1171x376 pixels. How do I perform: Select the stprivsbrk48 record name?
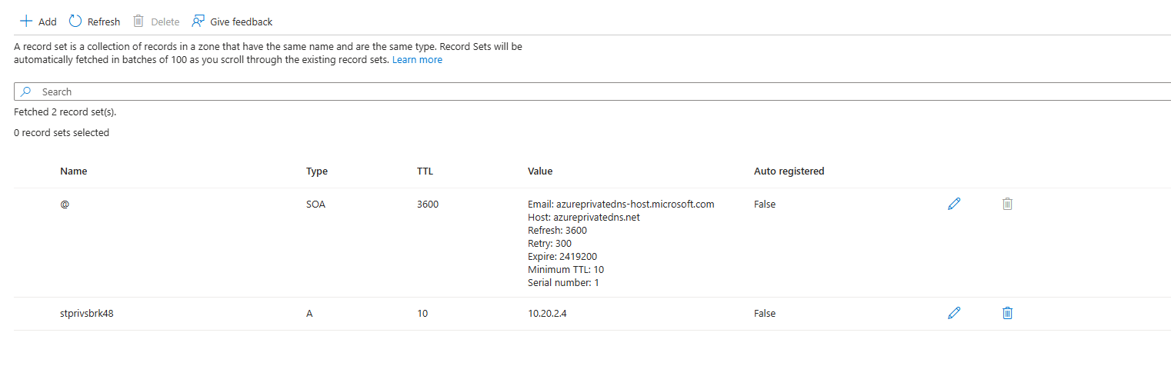click(88, 314)
